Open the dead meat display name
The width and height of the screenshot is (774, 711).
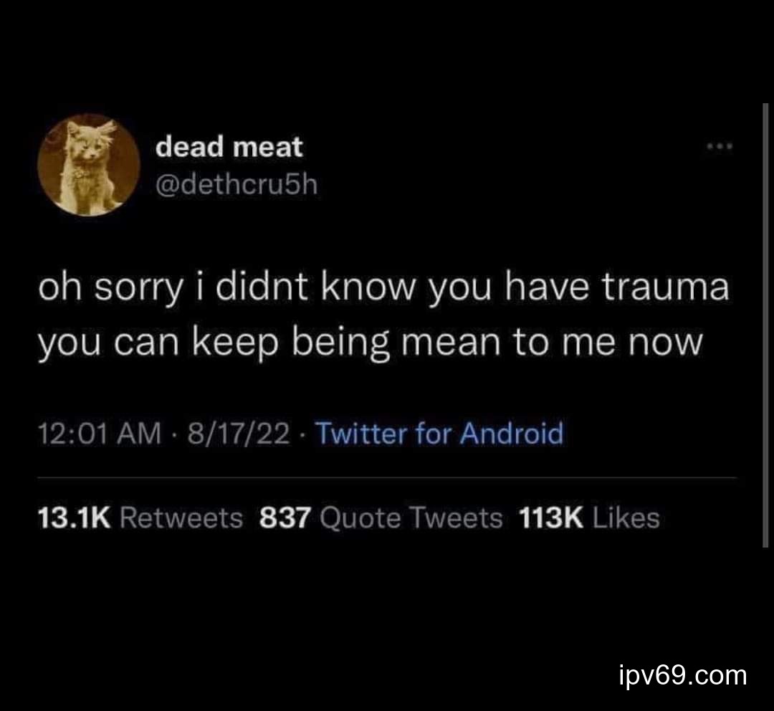coord(229,147)
